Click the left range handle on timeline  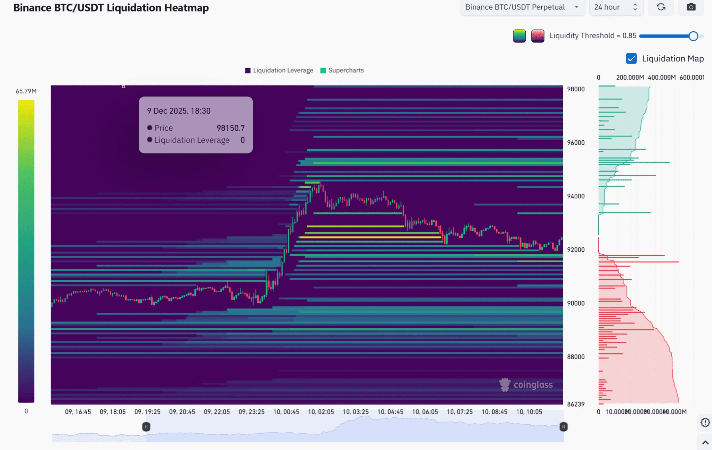click(146, 427)
